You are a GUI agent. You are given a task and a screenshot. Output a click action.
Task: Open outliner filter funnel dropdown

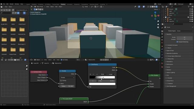pyautogui.click(x=189, y=7)
